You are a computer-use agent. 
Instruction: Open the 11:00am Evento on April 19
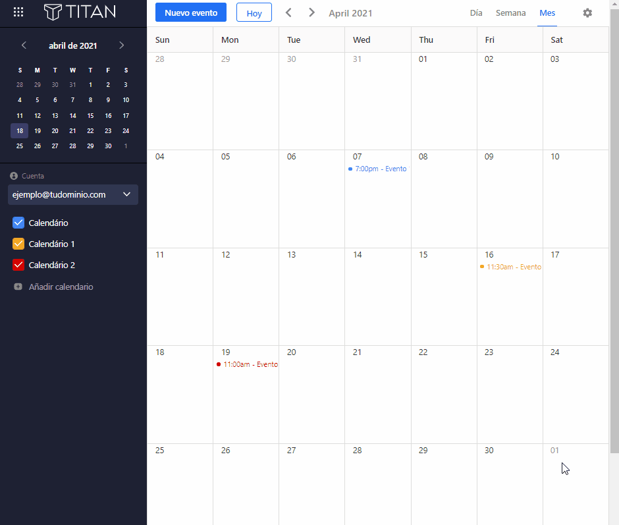pyautogui.click(x=247, y=364)
